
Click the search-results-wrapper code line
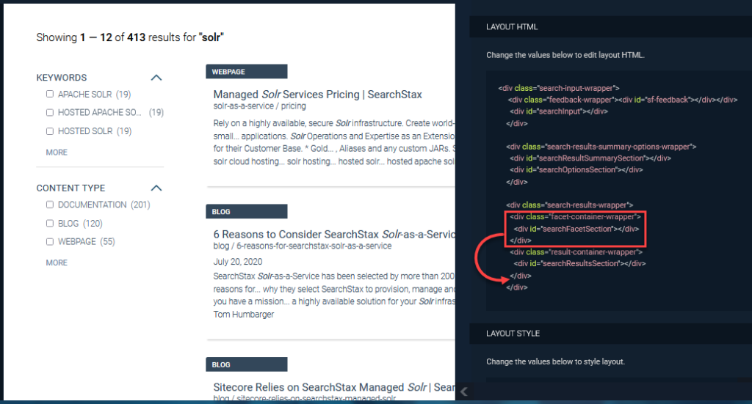point(569,205)
